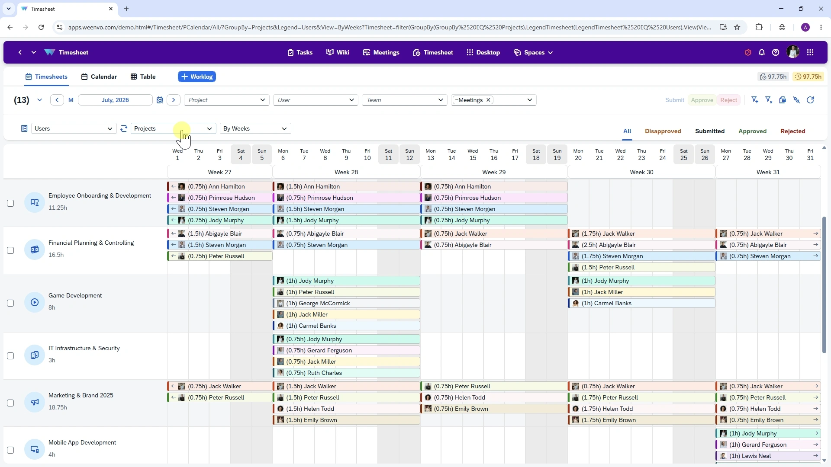The height and width of the screenshot is (467, 831).
Task: Go to next month arrow button
Action: (x=174, y=100)
